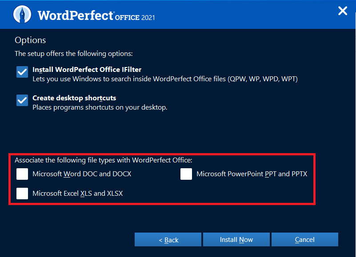Disable Create desktop shortcuts option
Image resolution: width=356 pixels, height=257 pixels.
(22, 100)
